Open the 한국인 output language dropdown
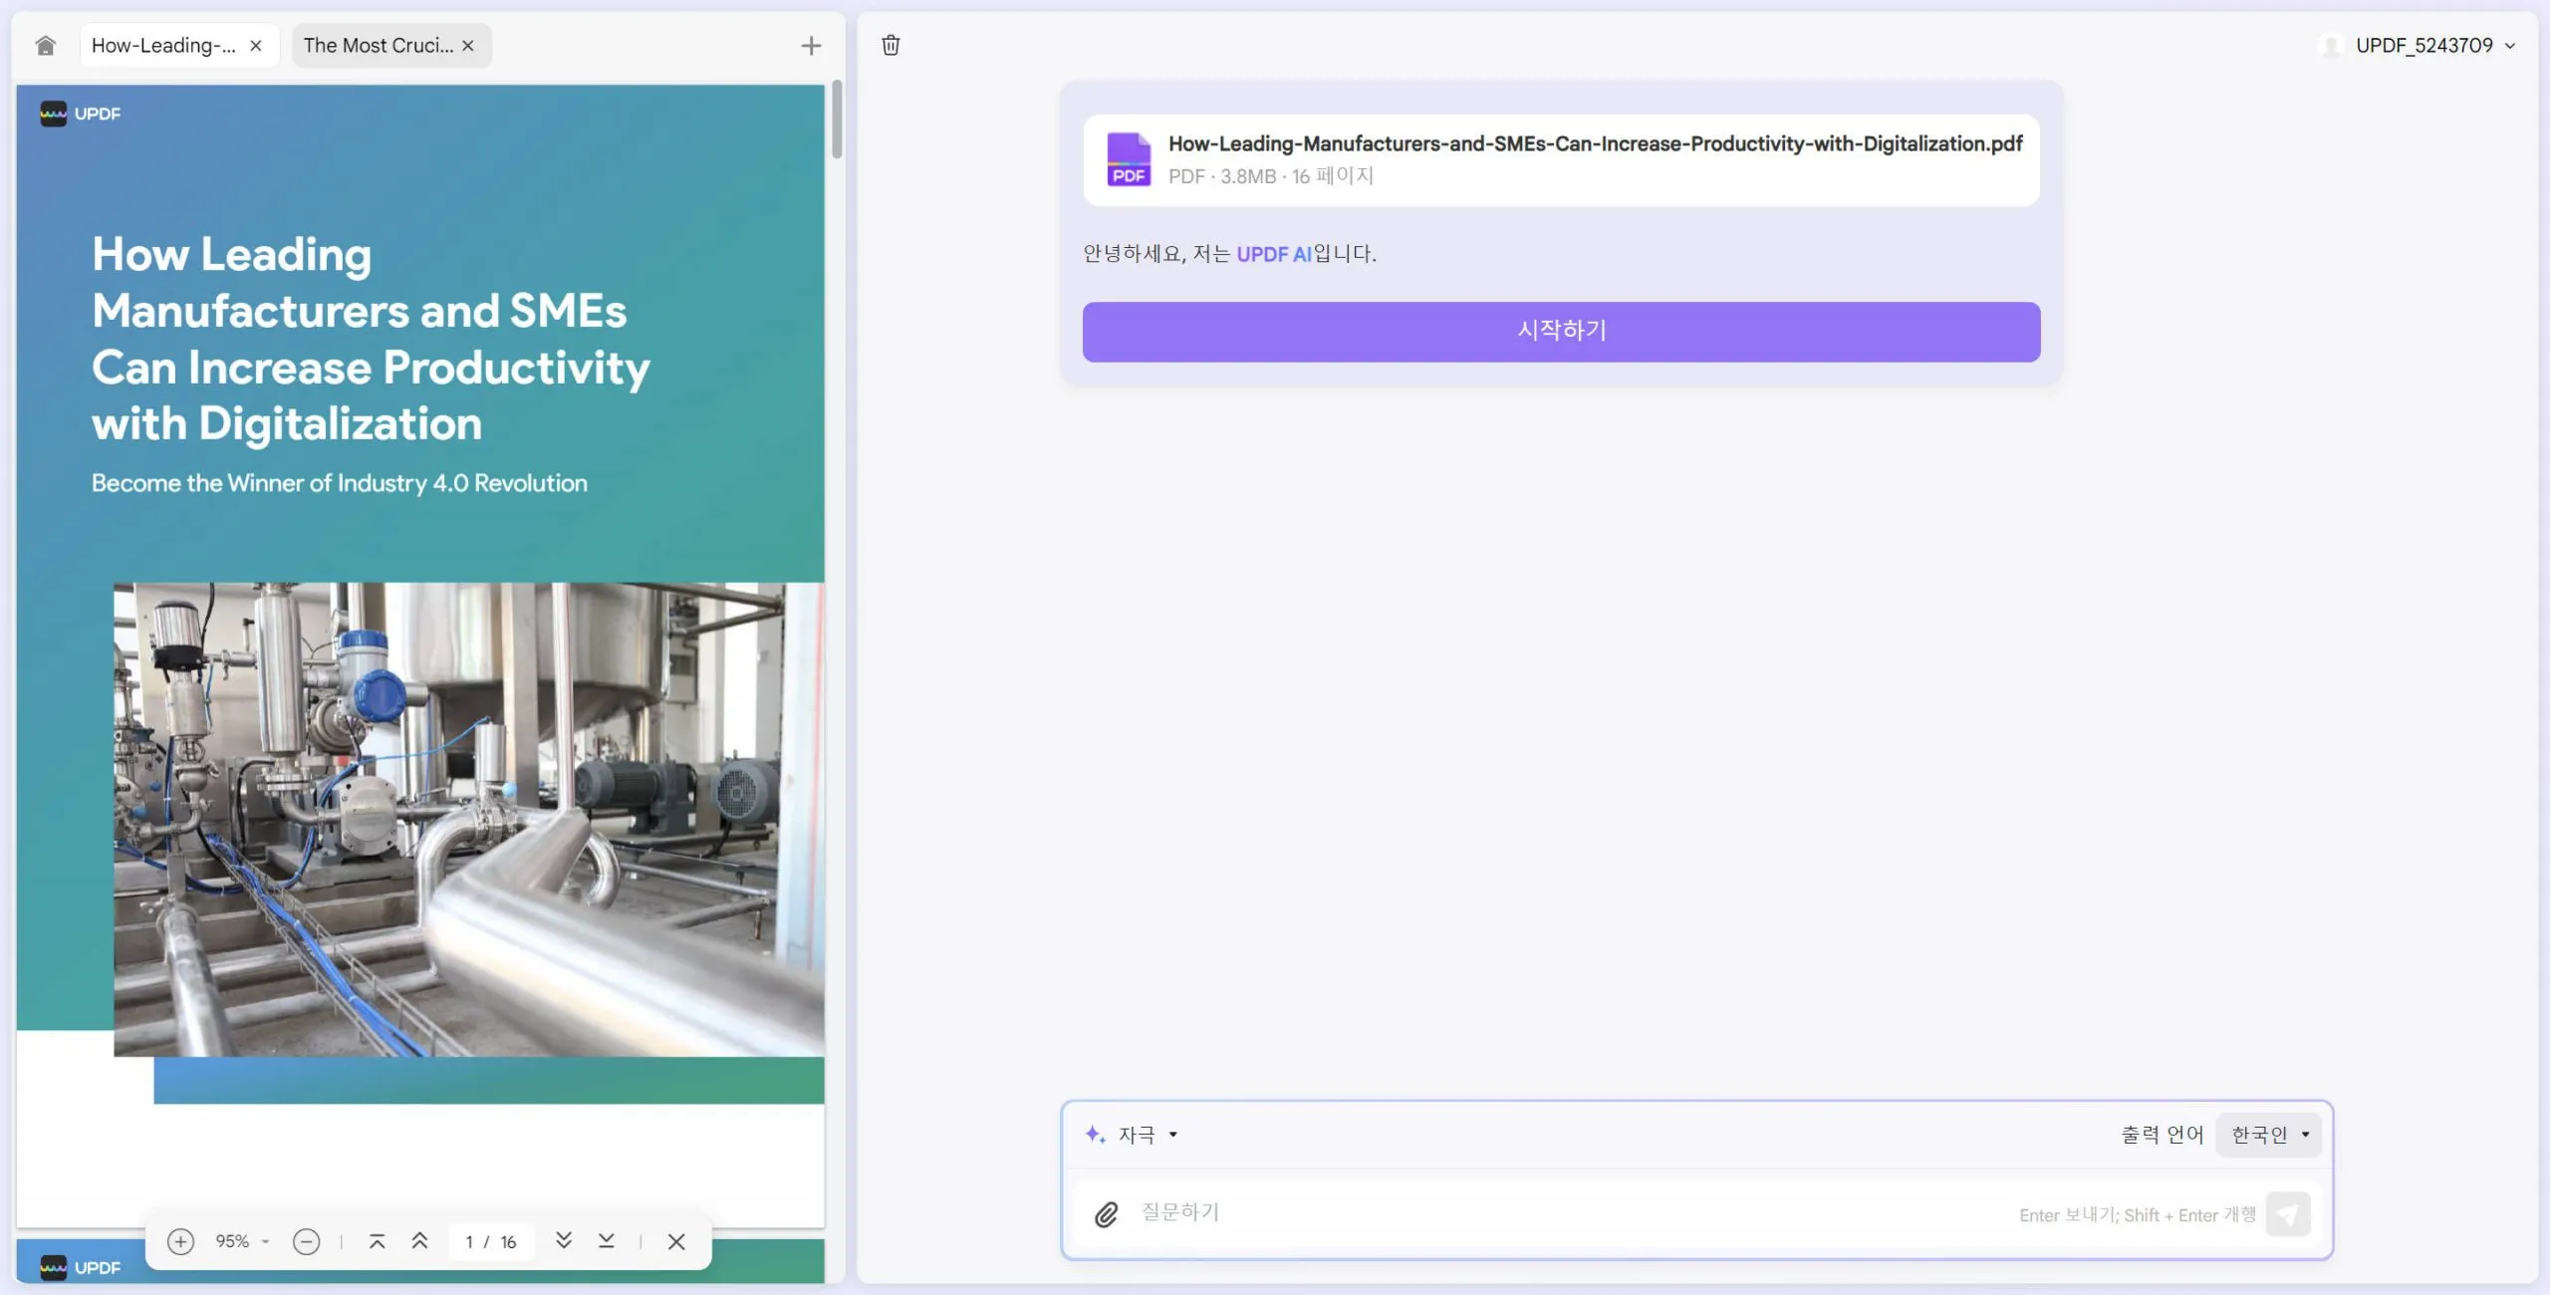This screenshot has height=1295, width=2550. (2269, 1135)
